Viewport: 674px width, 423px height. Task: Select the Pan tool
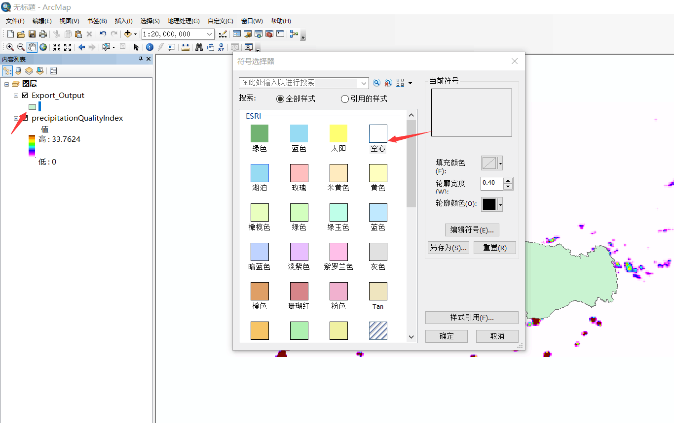[x=32, y=47]
